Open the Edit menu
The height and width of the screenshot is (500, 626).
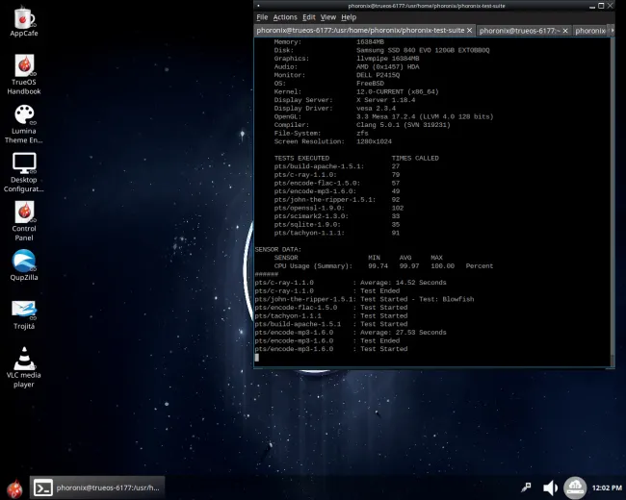[x=308, y=17]
